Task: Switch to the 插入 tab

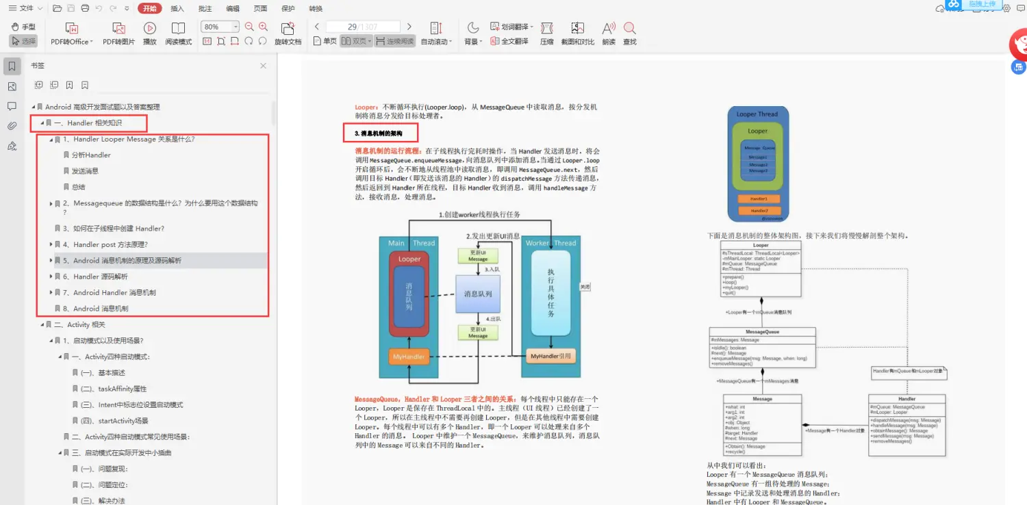Action: pos(177,8)
